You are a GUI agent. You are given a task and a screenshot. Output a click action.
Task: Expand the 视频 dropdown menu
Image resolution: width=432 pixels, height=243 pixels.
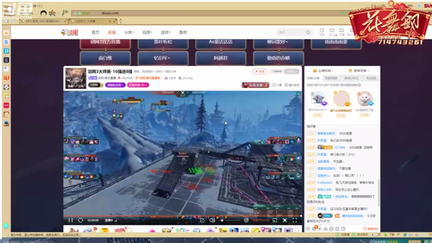147,32
